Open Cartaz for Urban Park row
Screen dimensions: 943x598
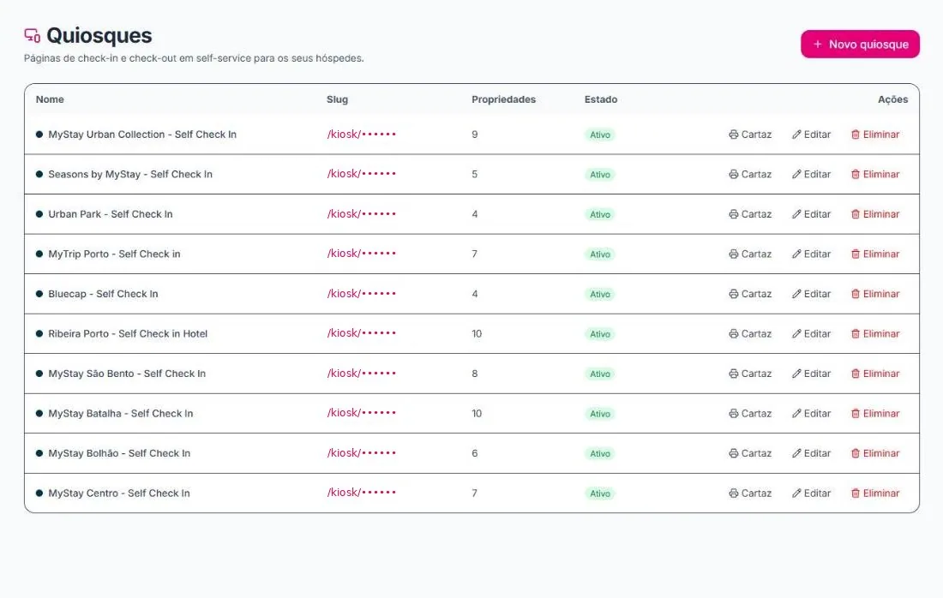[x=750, y=214]
